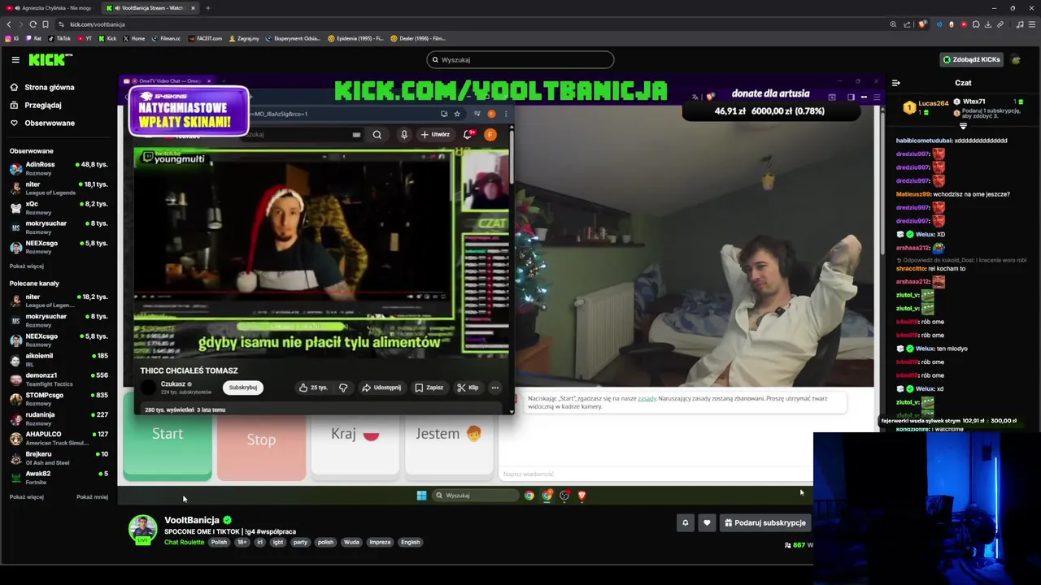1041x585 pixels.
Task: Reload the current page
Action: tap(33, 24)
